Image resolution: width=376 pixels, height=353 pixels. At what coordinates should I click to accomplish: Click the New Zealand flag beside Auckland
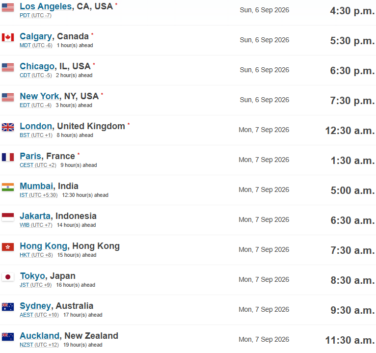pos(8,337)
